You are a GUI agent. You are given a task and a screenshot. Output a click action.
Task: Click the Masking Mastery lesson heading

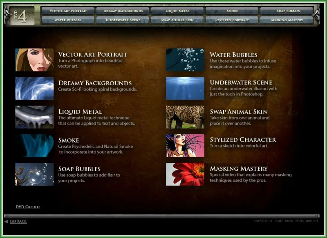pyautogui.click(x=239, y=169)
